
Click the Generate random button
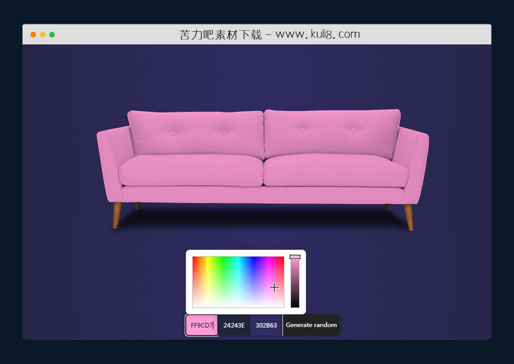coord(311,325)
